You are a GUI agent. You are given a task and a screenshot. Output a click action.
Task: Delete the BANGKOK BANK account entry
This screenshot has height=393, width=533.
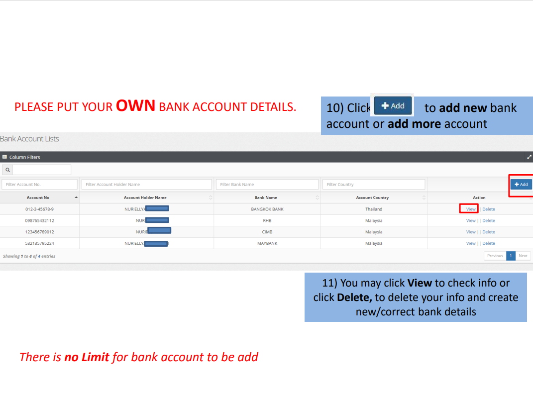tap(489, 209)
